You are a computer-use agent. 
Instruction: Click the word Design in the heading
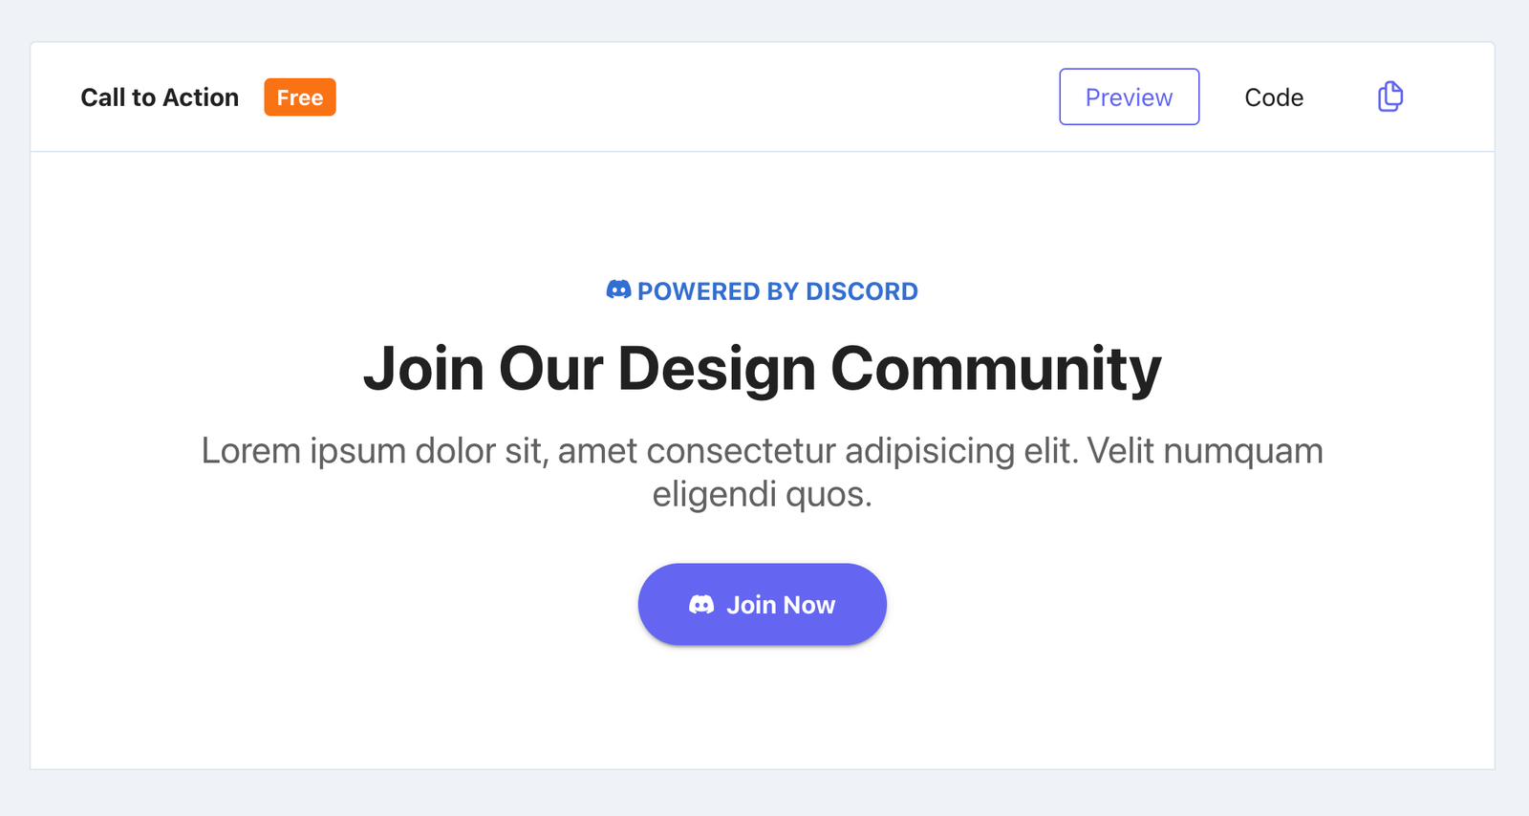[717, 369]
